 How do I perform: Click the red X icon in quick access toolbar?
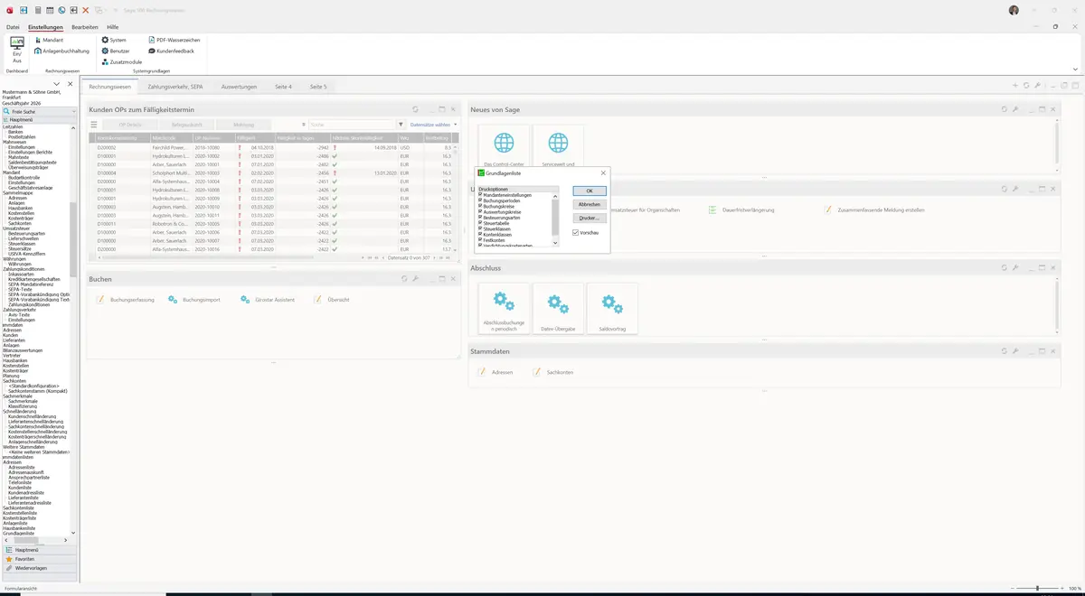click(85, 10)
